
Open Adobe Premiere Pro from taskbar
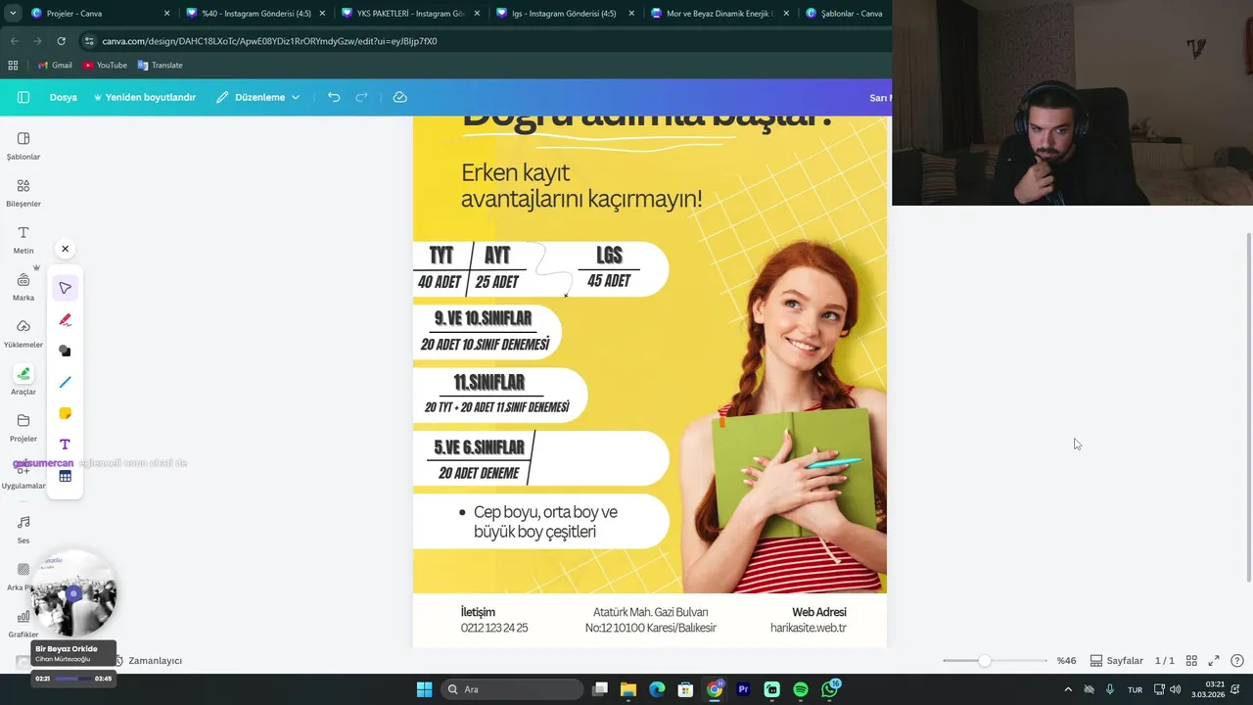(743, 689)
